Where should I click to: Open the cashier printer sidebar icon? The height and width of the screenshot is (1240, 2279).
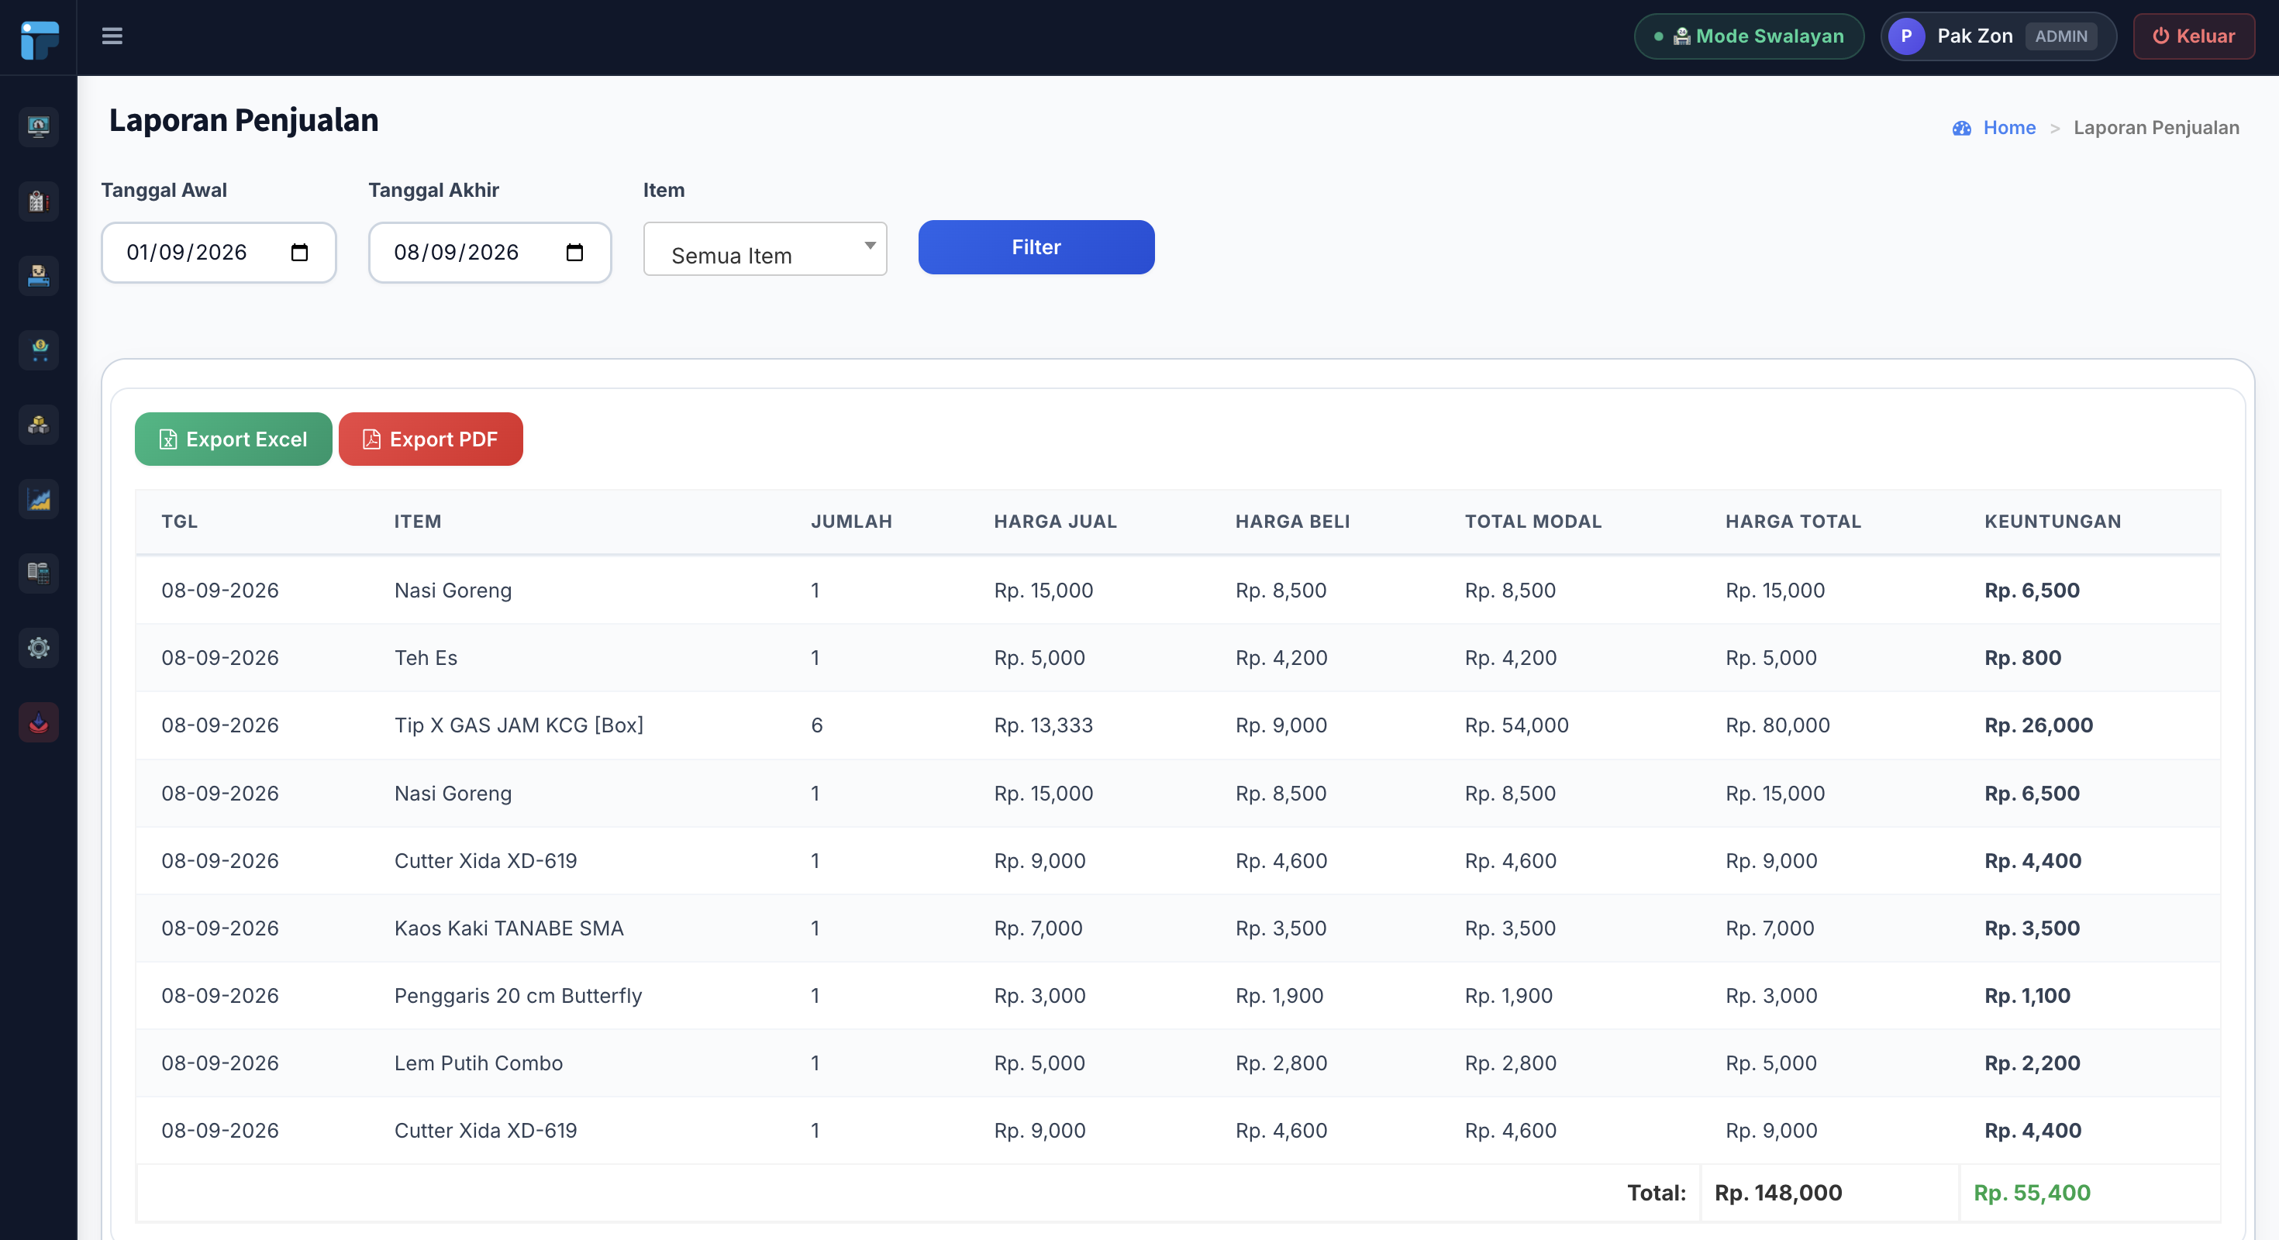(x=38, y=276)
